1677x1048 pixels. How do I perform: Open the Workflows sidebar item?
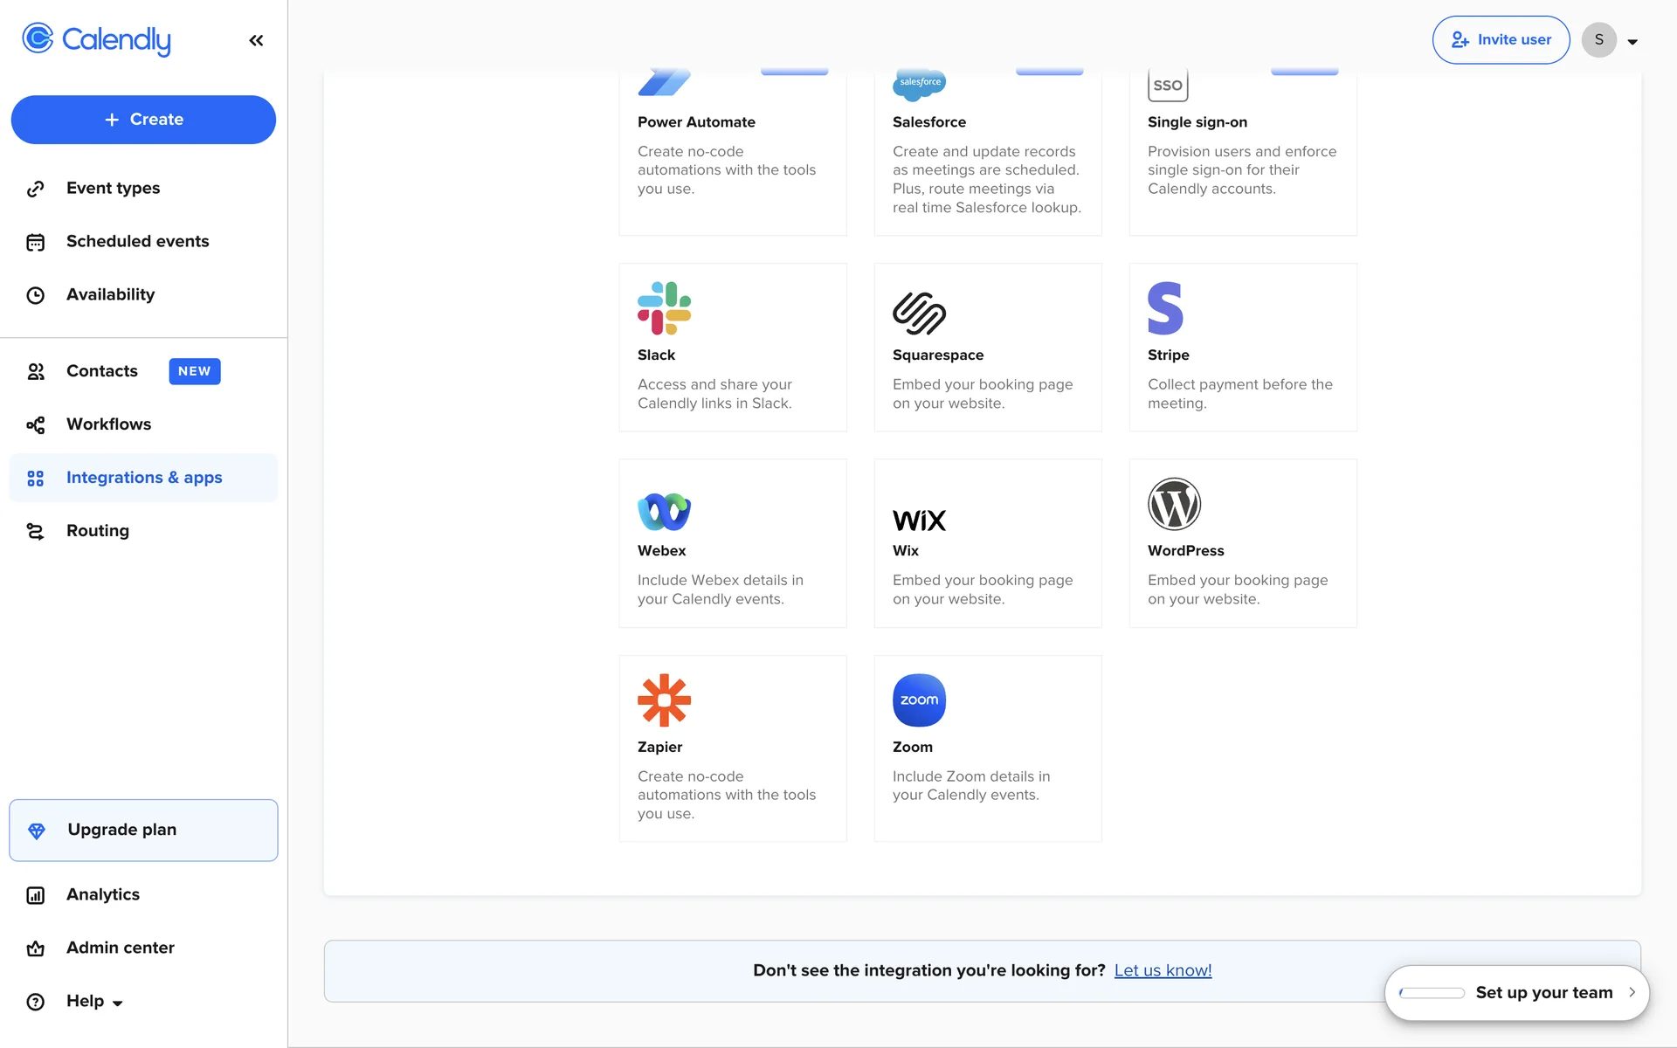tap(108, 424)
